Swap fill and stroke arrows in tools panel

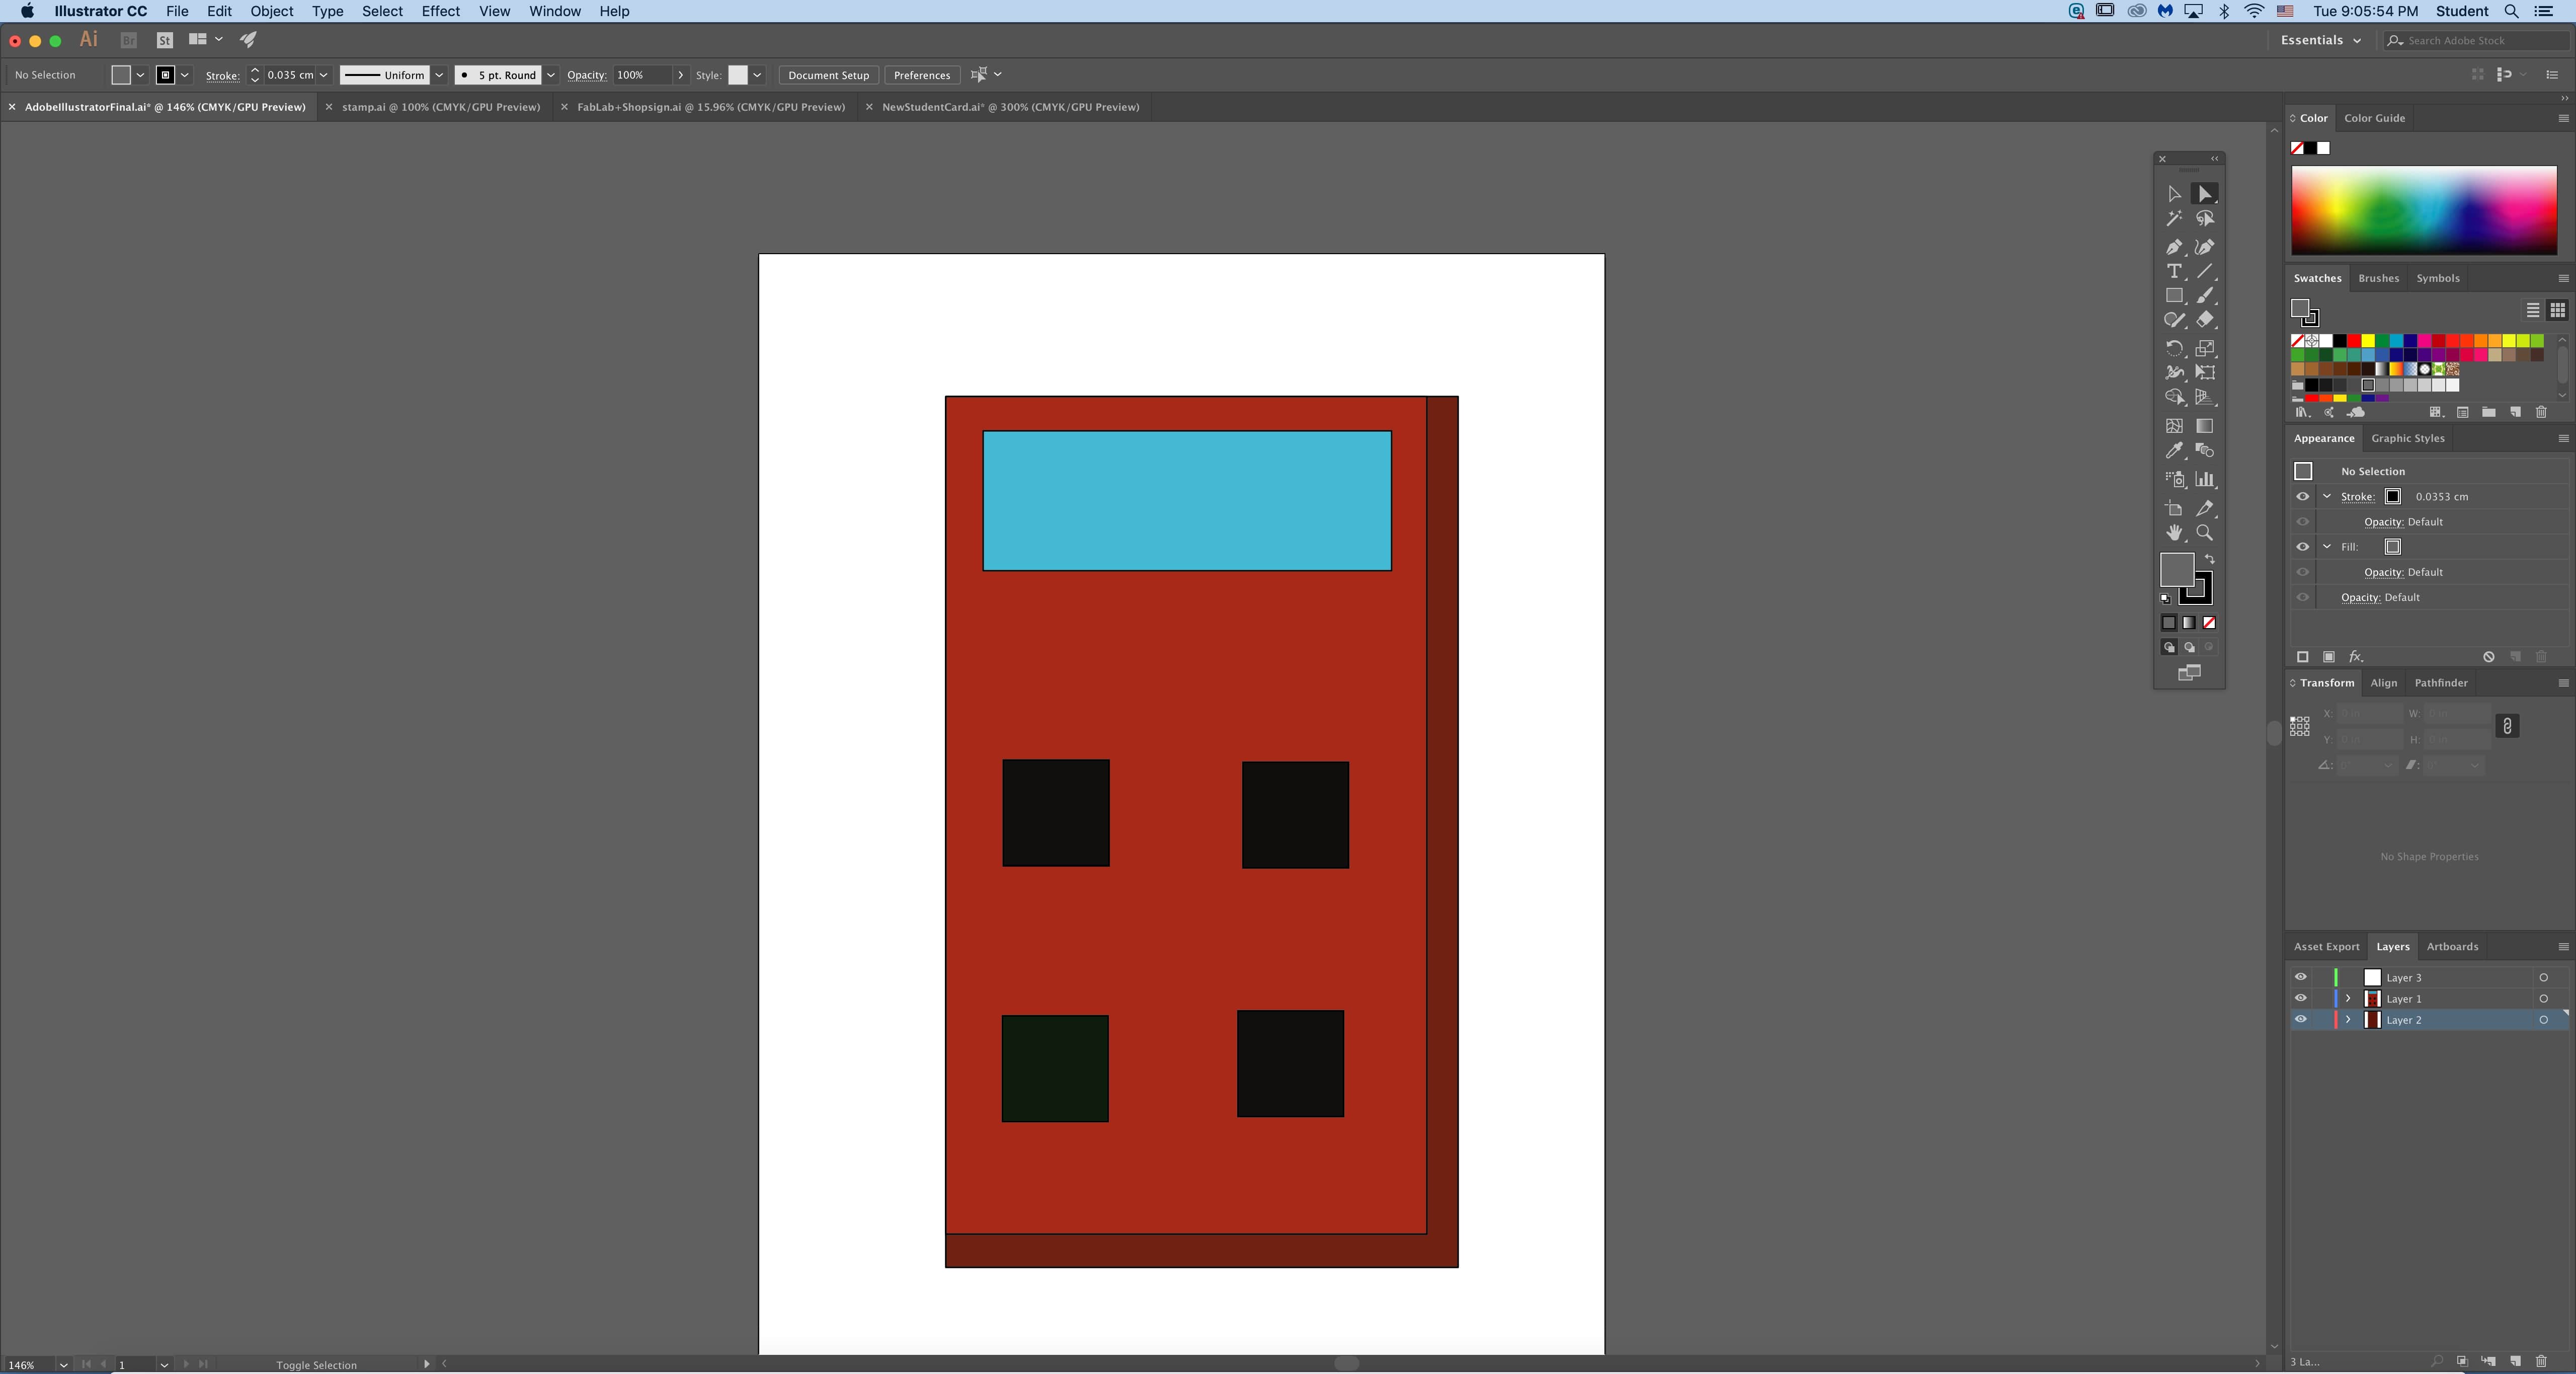pos(2210,559)
